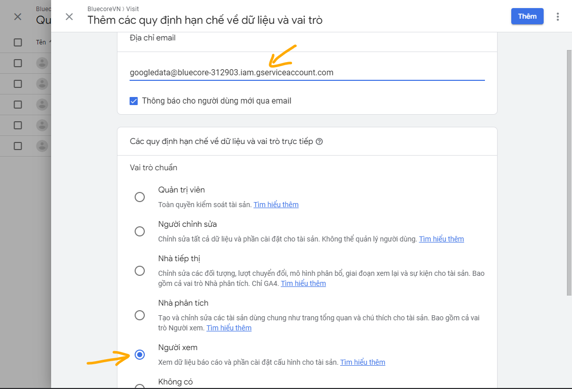Click the Thêm button
Viewport: 572px width, 389px height.
pyautogui.click(x=527, y=16)
